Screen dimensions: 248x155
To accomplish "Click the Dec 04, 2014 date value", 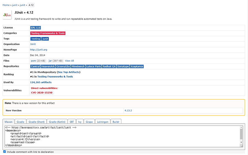I will (x=38, y=55).
